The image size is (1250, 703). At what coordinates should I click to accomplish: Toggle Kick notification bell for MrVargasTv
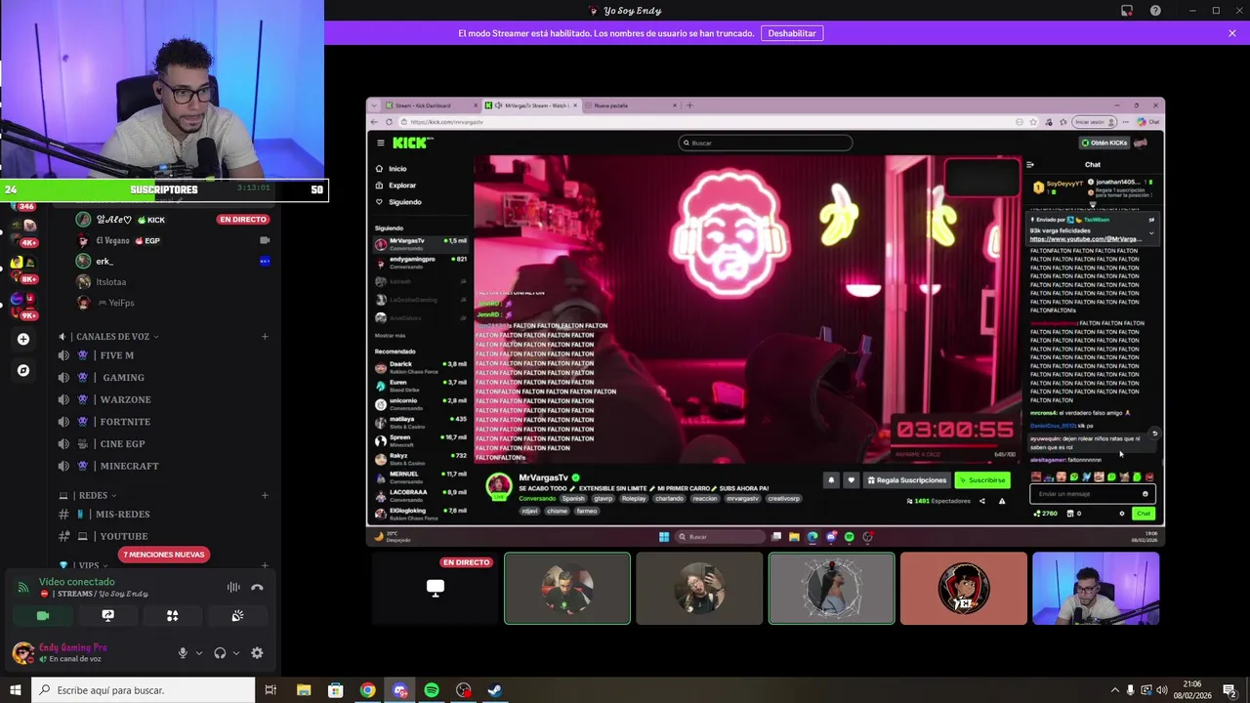(x=832, y=480)
